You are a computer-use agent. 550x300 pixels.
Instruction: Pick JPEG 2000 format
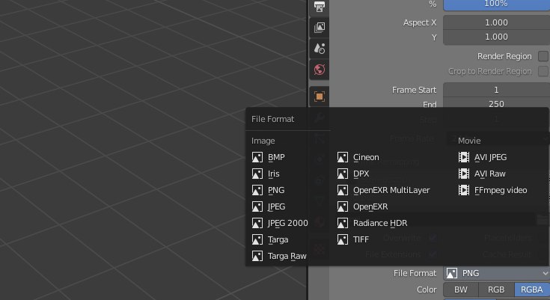280,223
